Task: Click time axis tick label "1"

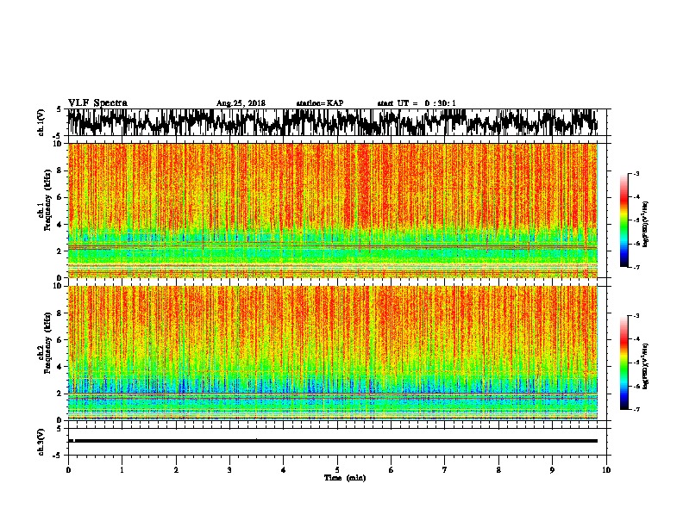Action: tap(122, 470)
